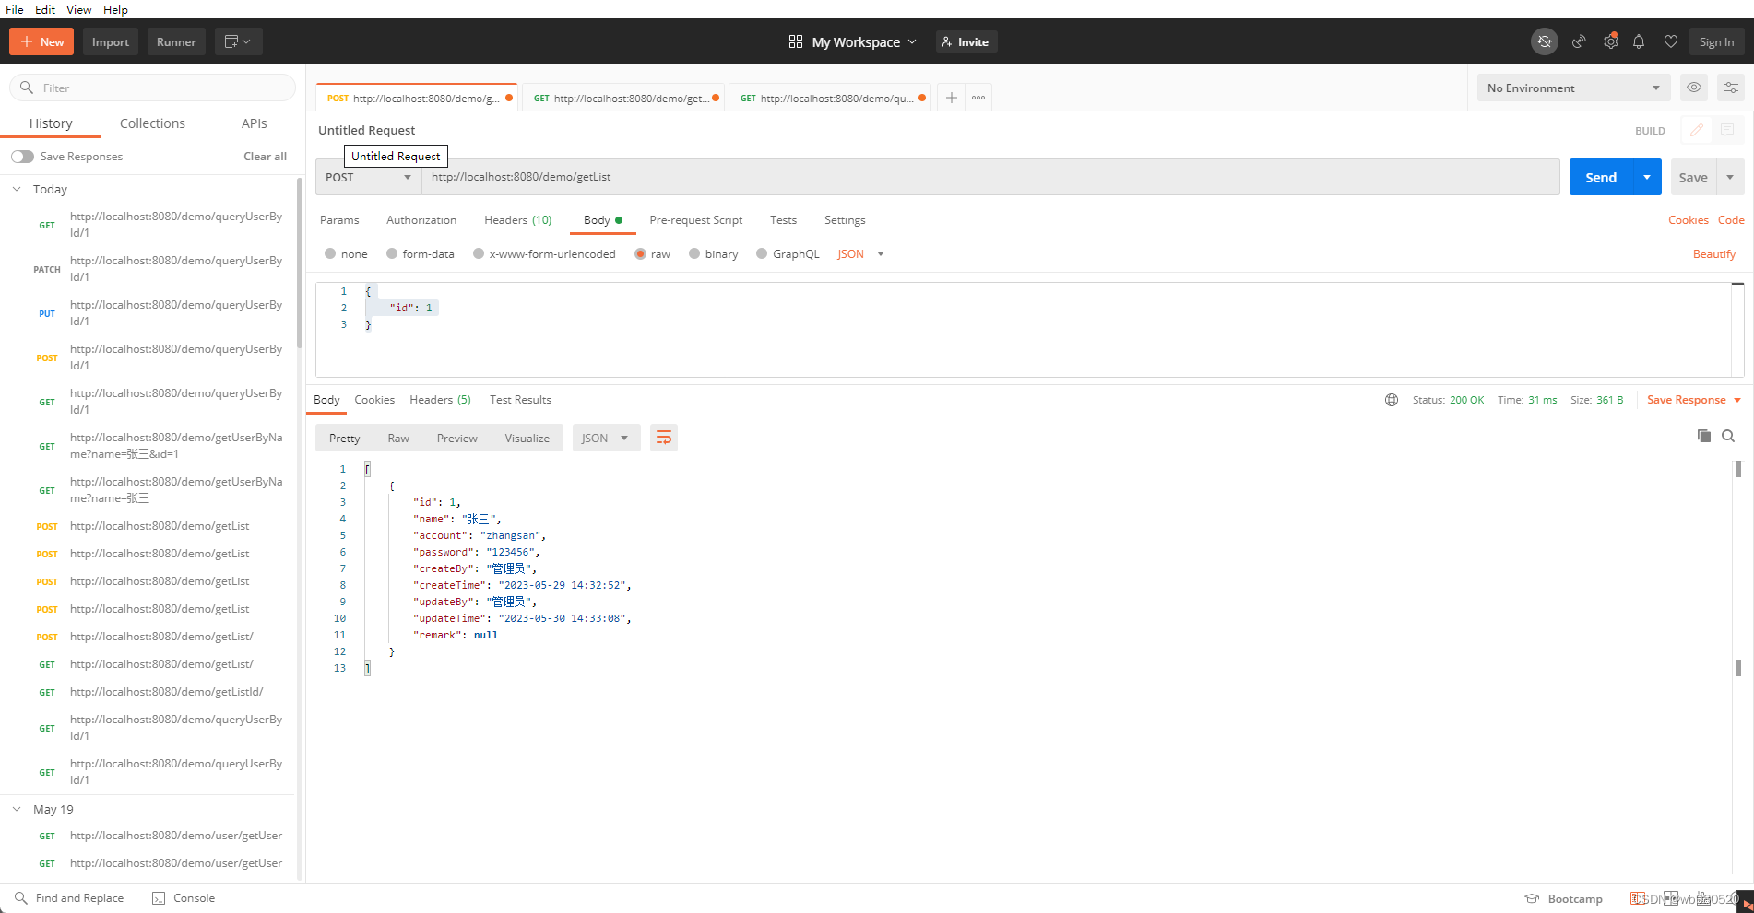
Task: Click the pencil edit icon near BUILD
Action: click(1697, 130)
